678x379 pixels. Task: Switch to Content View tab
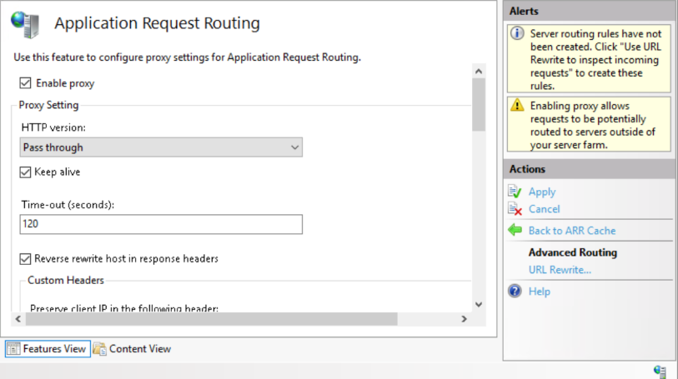[x=133, y=349]
